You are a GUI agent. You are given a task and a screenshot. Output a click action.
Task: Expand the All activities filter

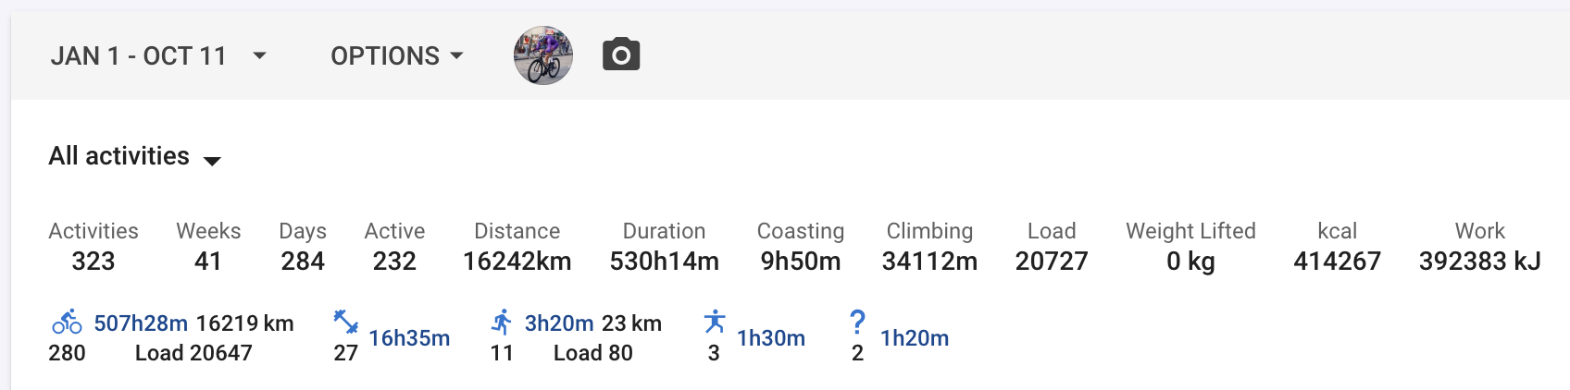point(119,156)
